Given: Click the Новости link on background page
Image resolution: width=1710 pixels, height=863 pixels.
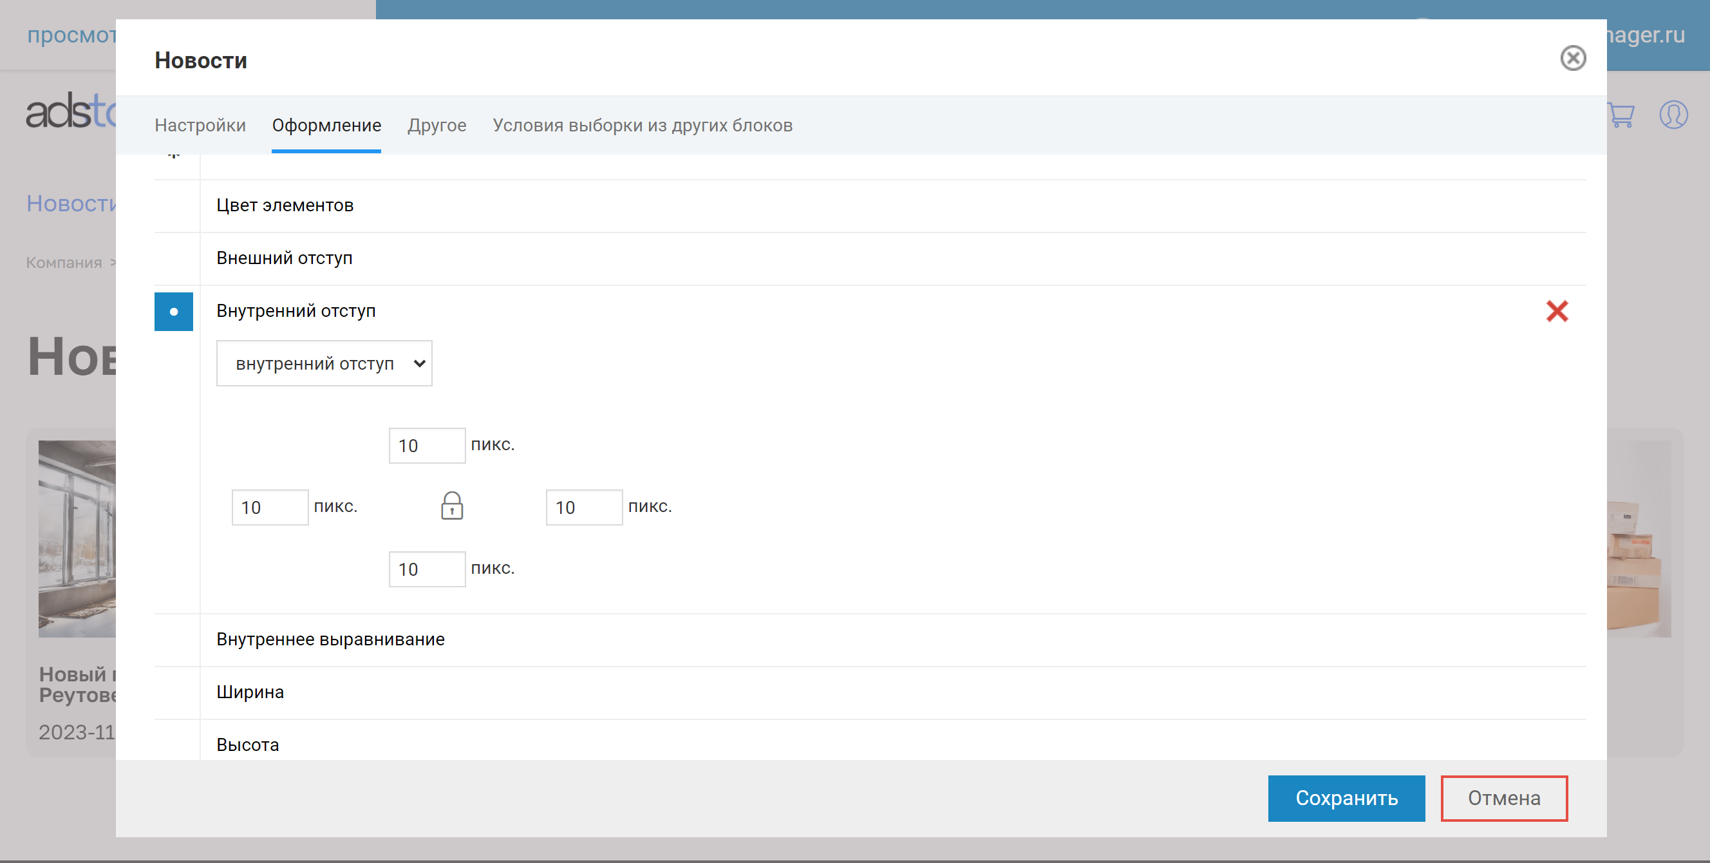Looking at the screenshot, I should pyautogui.click(x=71, y=204).
